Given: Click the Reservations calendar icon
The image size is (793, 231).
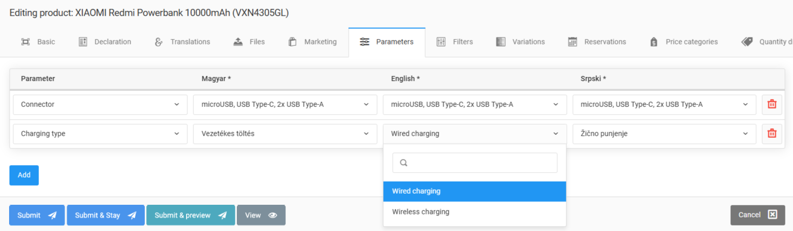Looking at the screenshot, I should tap(572, 42).
